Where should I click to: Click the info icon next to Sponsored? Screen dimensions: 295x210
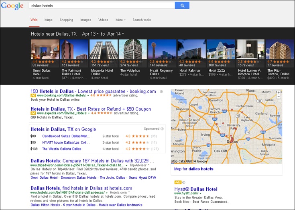[162, 129]
